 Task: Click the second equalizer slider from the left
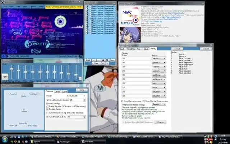(18, 71)
